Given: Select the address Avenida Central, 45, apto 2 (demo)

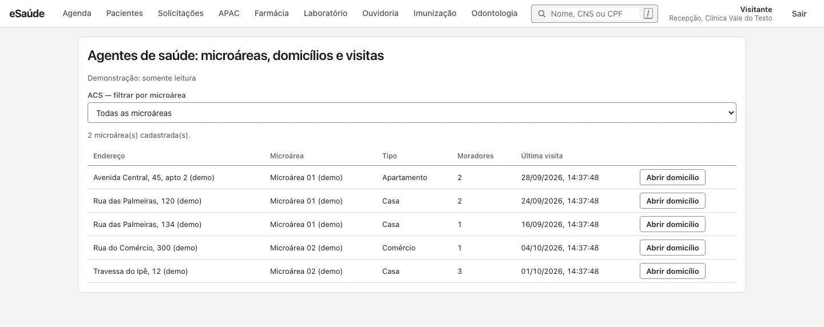Looking at the screenshot, I should tap(154, 177).
